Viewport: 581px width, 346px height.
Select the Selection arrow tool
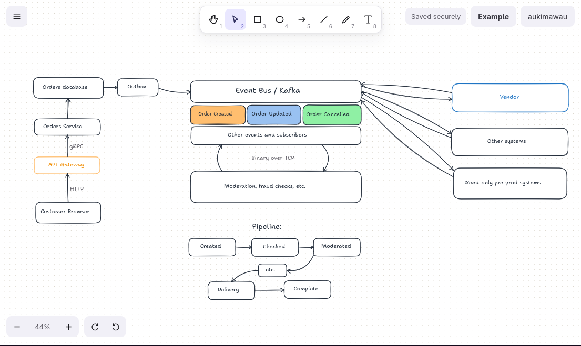point(235,19)
